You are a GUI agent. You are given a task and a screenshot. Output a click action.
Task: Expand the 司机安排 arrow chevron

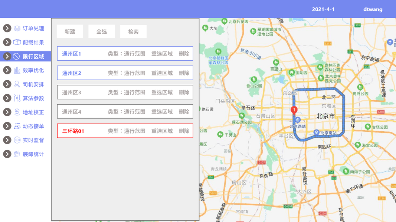(7, 84)
